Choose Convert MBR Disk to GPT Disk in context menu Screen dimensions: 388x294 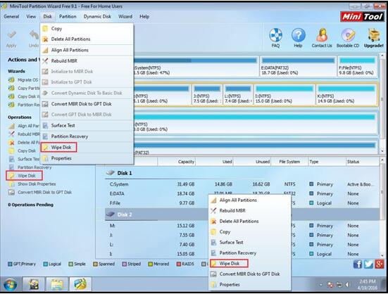(249, 274)
